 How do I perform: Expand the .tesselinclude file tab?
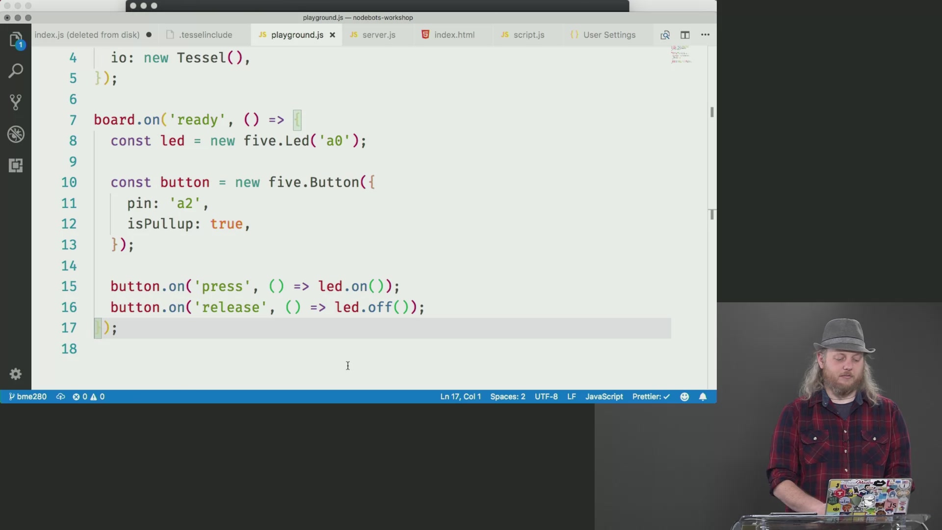[x=205, y=34]
